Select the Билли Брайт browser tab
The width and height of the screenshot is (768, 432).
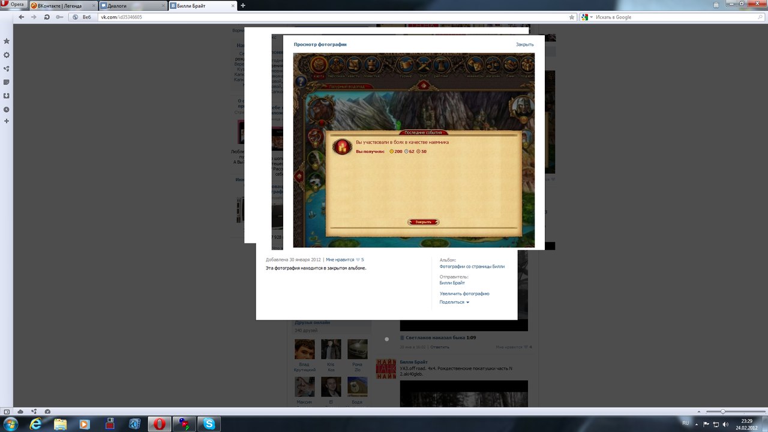[203, 5]
